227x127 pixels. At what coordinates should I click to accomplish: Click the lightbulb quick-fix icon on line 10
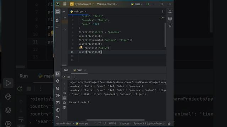click(81, 47)
